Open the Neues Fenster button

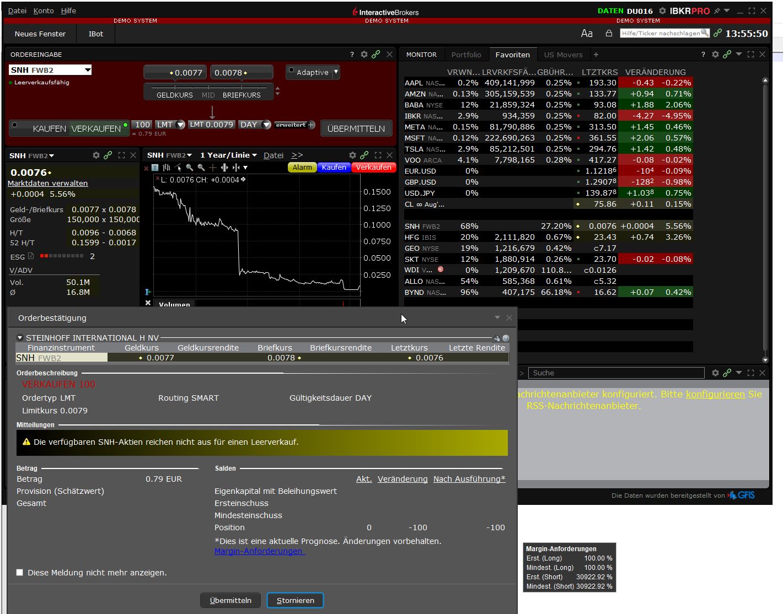(40, 34)
